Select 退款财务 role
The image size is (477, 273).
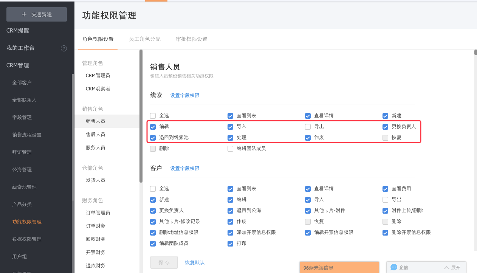[96, 266]
